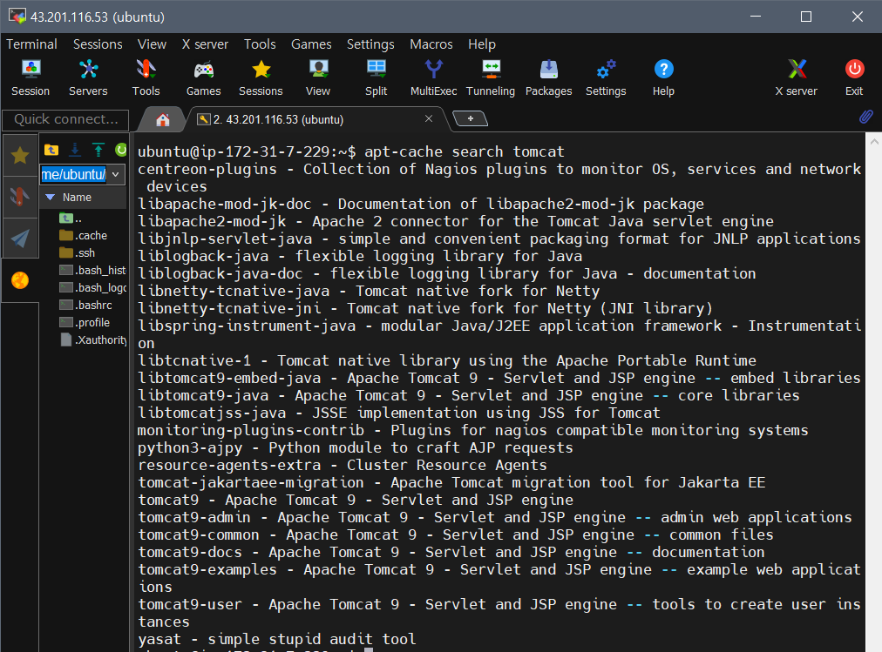Open the sidebar Sftp orange globe panel

(x=20, y=279)
